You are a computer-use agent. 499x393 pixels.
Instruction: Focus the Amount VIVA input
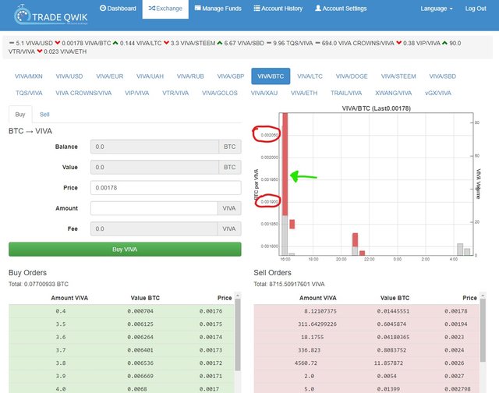154,208
